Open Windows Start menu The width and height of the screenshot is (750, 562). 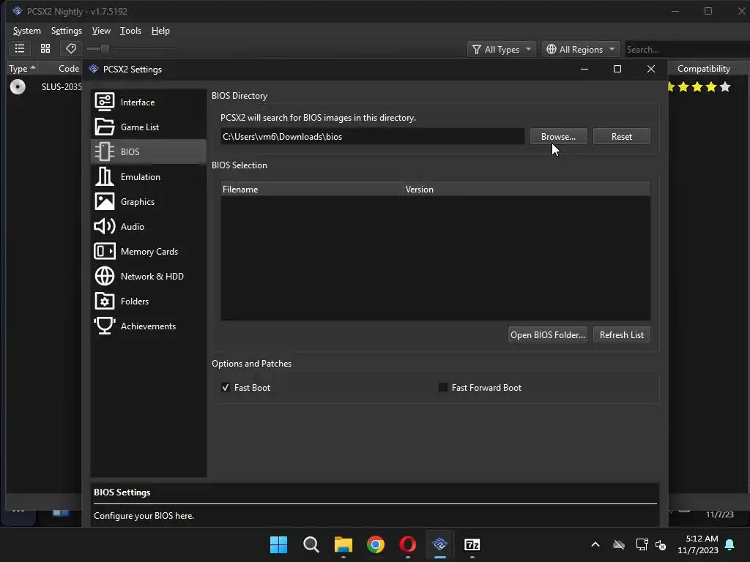pyautogui.click(x=278, y=544)
